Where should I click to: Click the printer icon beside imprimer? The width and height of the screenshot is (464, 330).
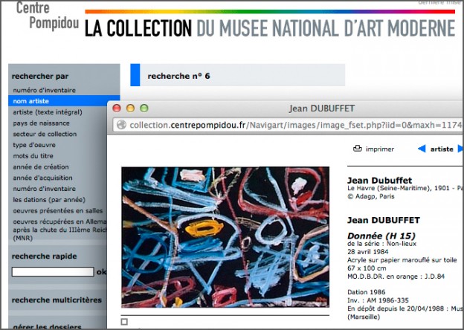[x=358, y=149]
